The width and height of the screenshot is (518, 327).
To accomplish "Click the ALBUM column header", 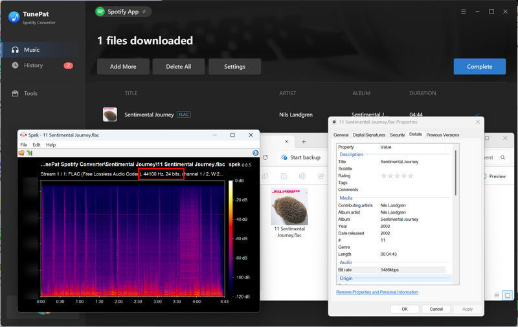I will (361, 93).
